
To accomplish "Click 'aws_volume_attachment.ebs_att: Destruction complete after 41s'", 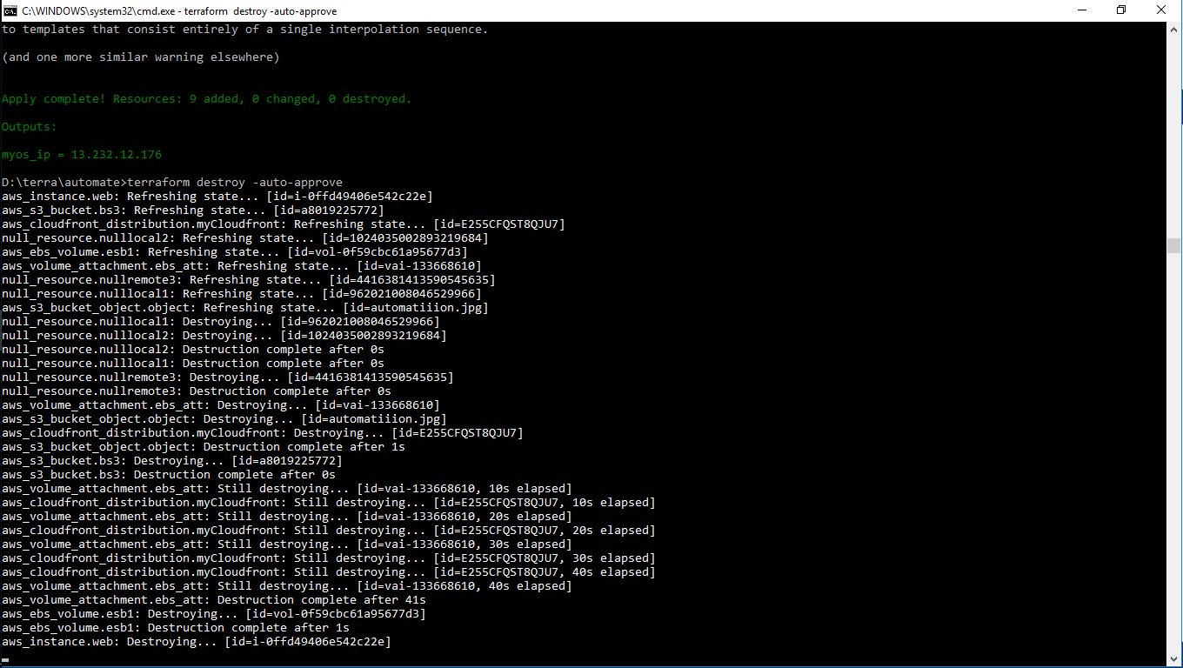I will point(214,600).
